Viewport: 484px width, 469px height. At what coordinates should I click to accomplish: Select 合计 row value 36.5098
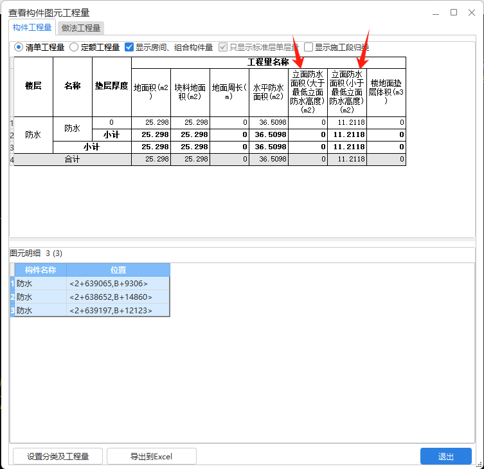269,160
